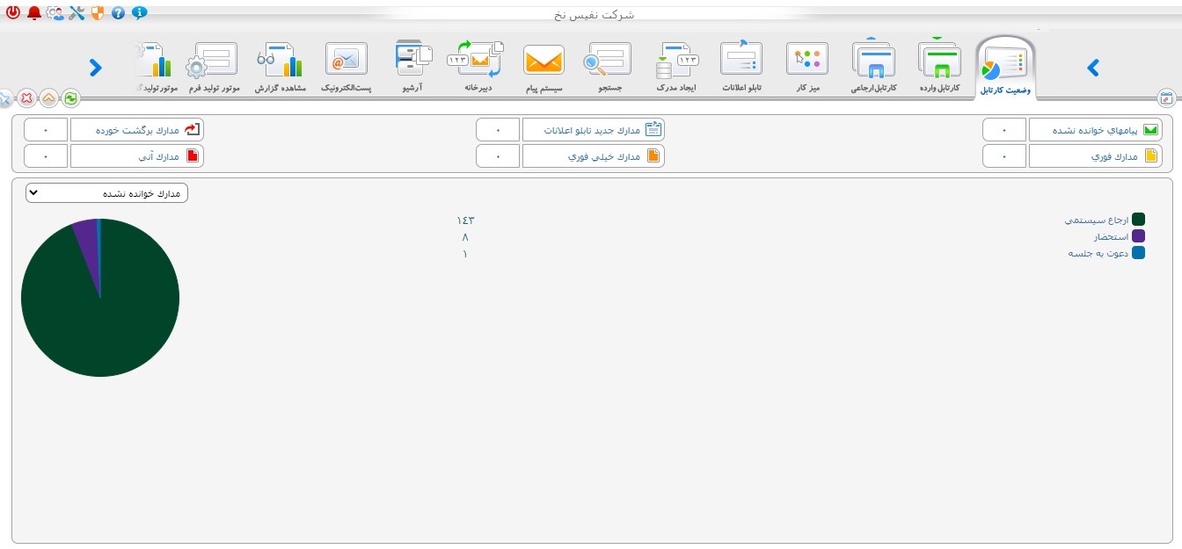Select the وضعیت کارتابل tab
The image size is (1182, 549).
coord(1004,68)
